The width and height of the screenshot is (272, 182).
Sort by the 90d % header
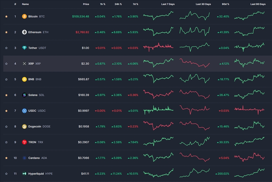tap(225, 4)
